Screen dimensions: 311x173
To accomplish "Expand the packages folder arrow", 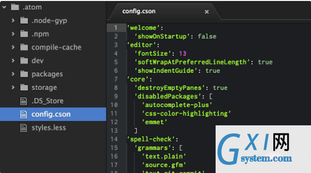I will coord(13,74).
